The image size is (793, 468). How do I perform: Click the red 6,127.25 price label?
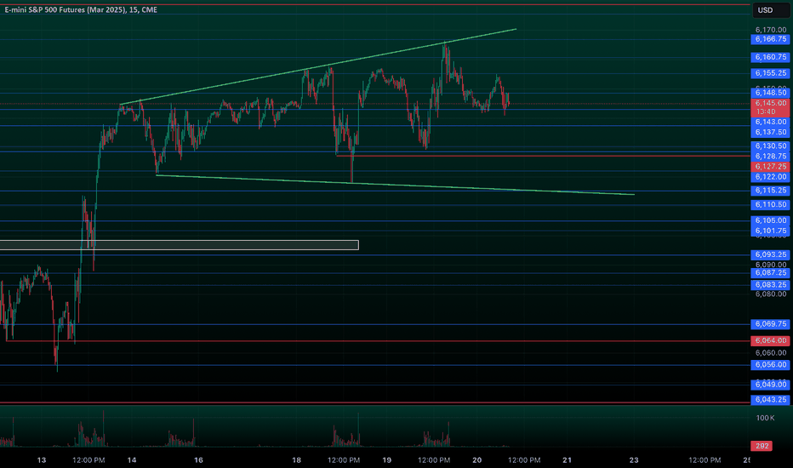click(770, 167)
